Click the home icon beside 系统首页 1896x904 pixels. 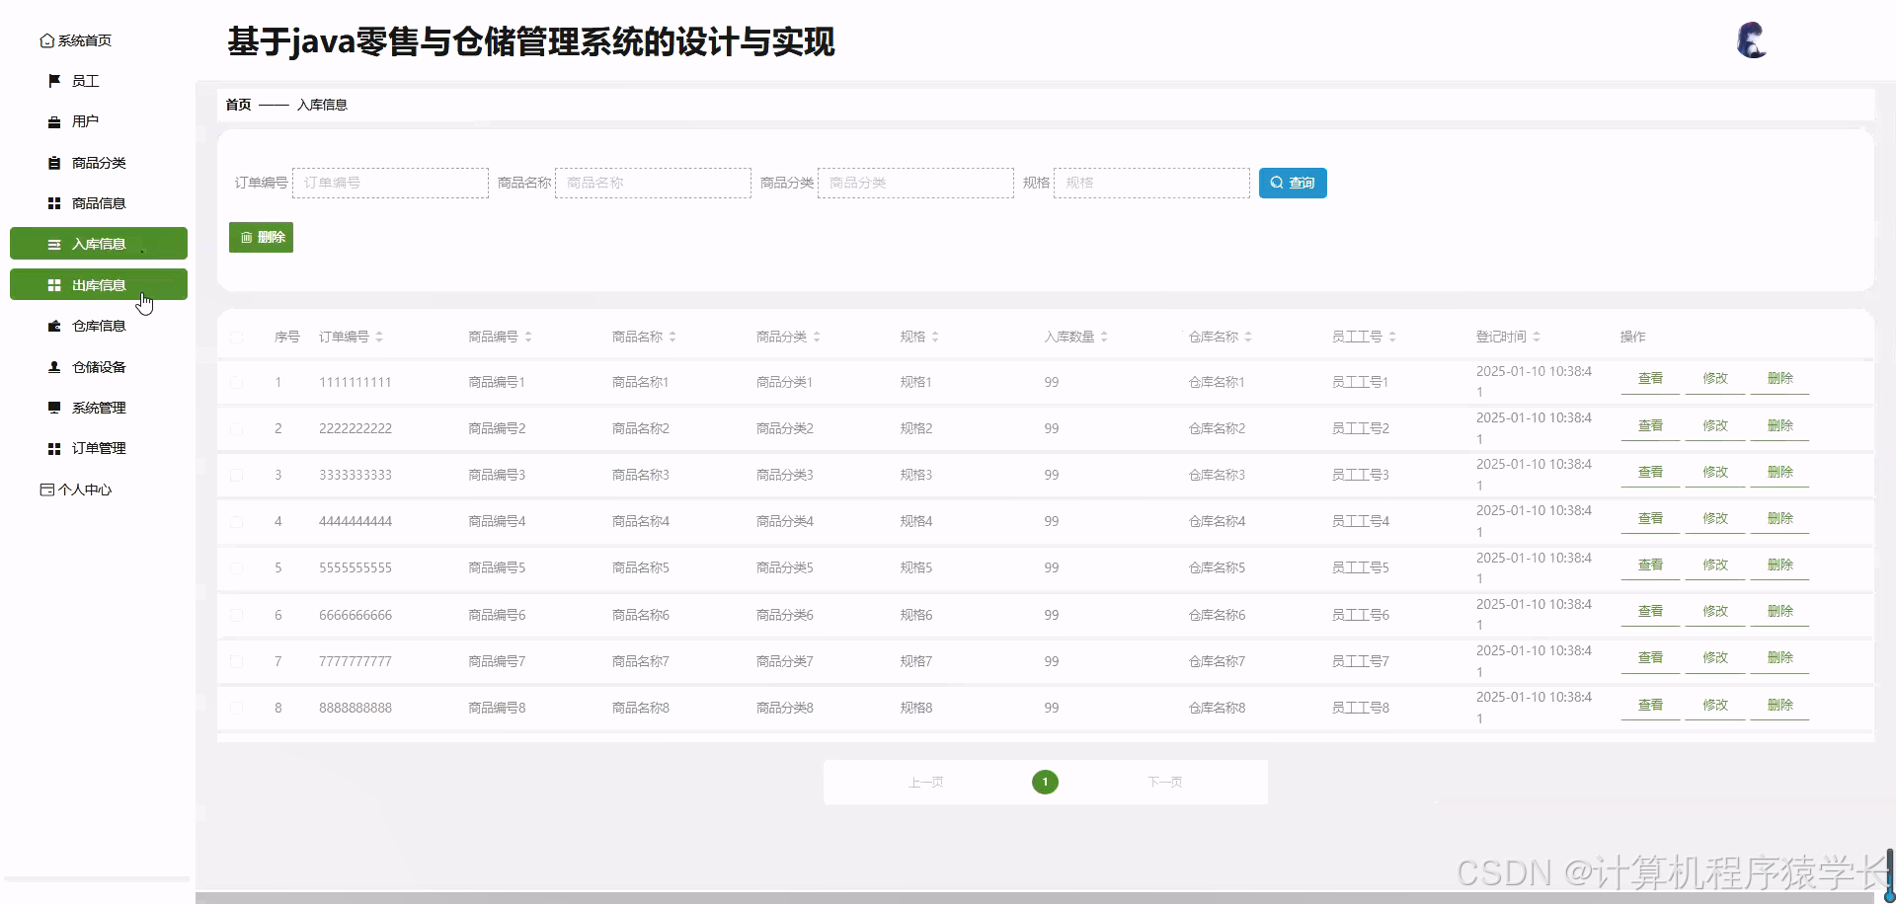(x=46, y=40)
